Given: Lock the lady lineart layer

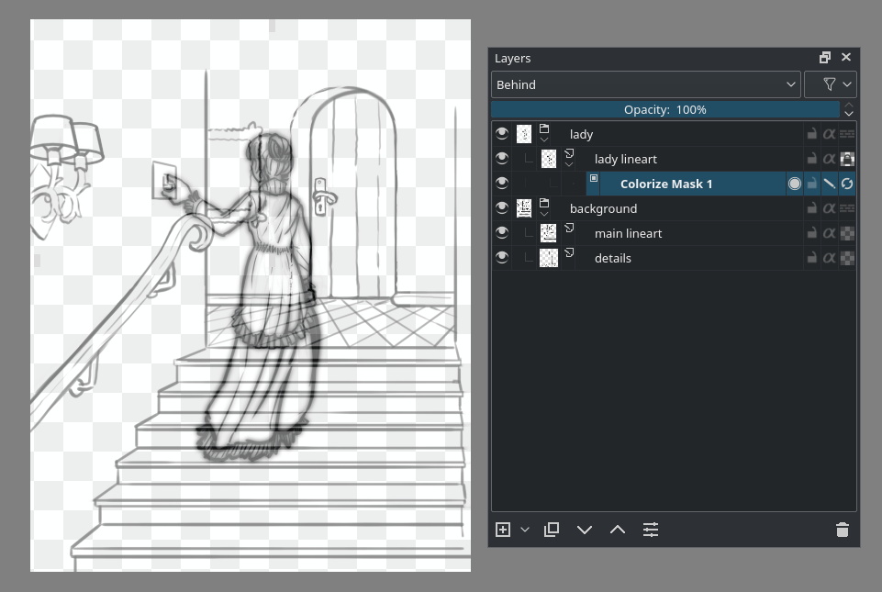Looking at the screenshot, I should click(810, 158).
